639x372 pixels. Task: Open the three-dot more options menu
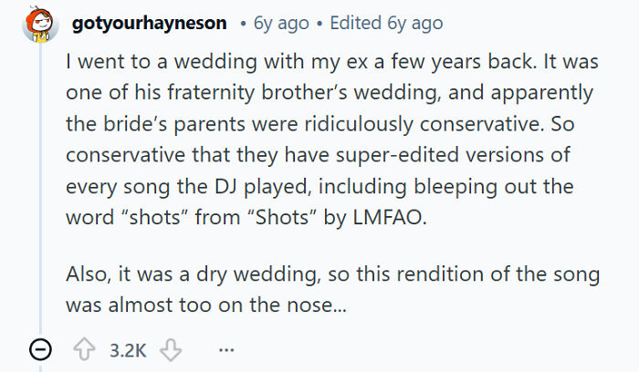point(227,349)
